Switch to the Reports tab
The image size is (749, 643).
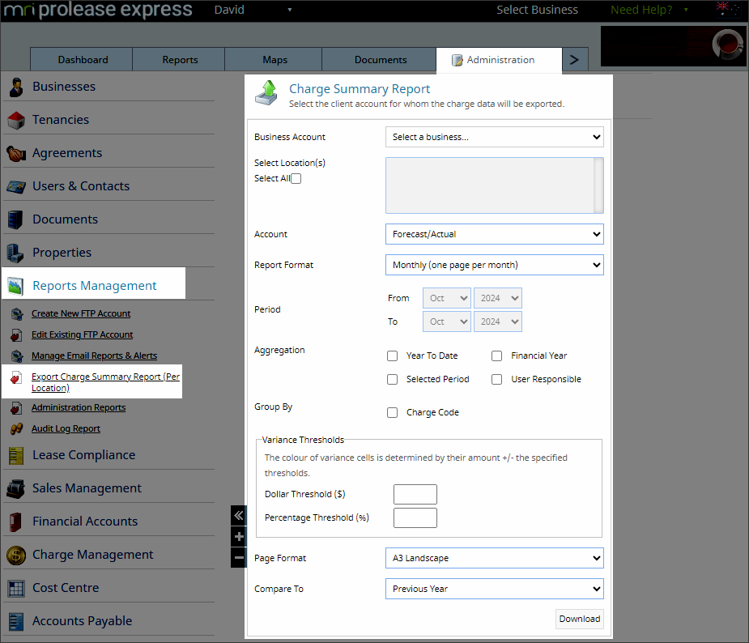click(x=179, y=60)
